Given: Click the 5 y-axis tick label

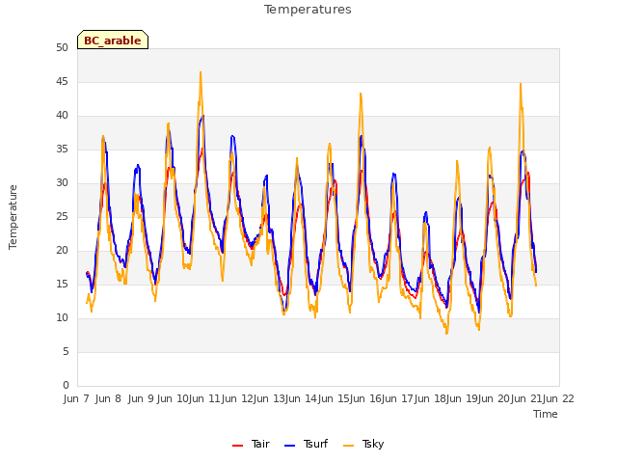Looking at the screenshot, I should click(x=66, y=351).
